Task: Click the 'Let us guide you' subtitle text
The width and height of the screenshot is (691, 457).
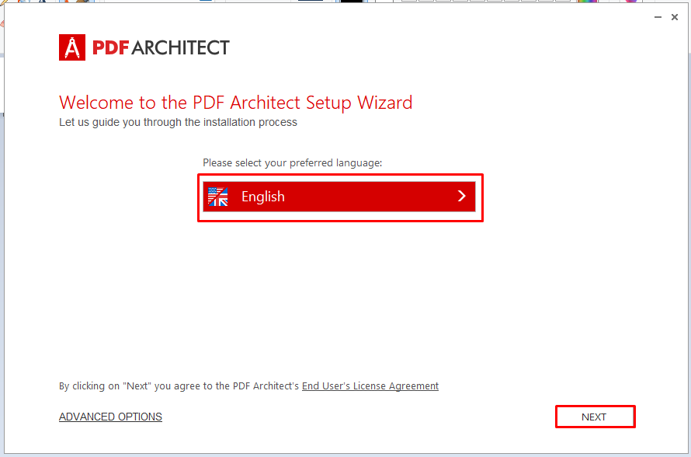Action: pos(178,122)
